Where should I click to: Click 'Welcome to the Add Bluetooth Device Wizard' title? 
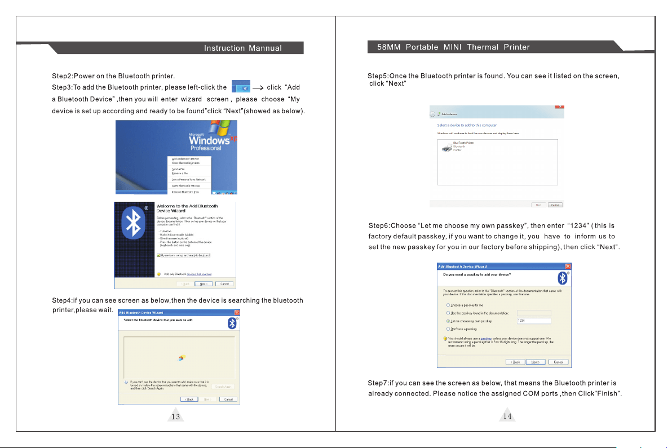pyautogui.click(x=187, y=208)
